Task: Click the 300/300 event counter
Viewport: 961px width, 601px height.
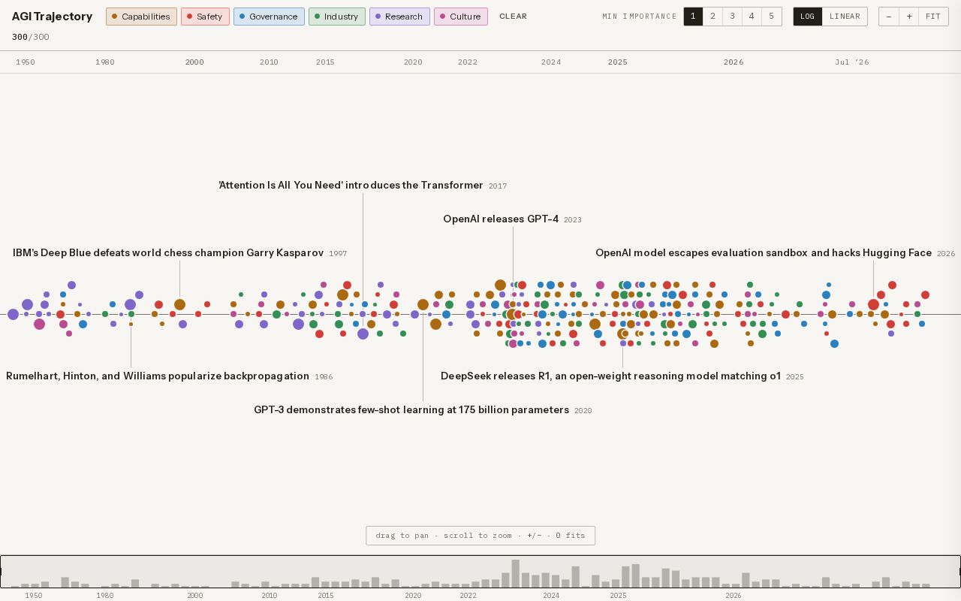Action: point(31,37)
